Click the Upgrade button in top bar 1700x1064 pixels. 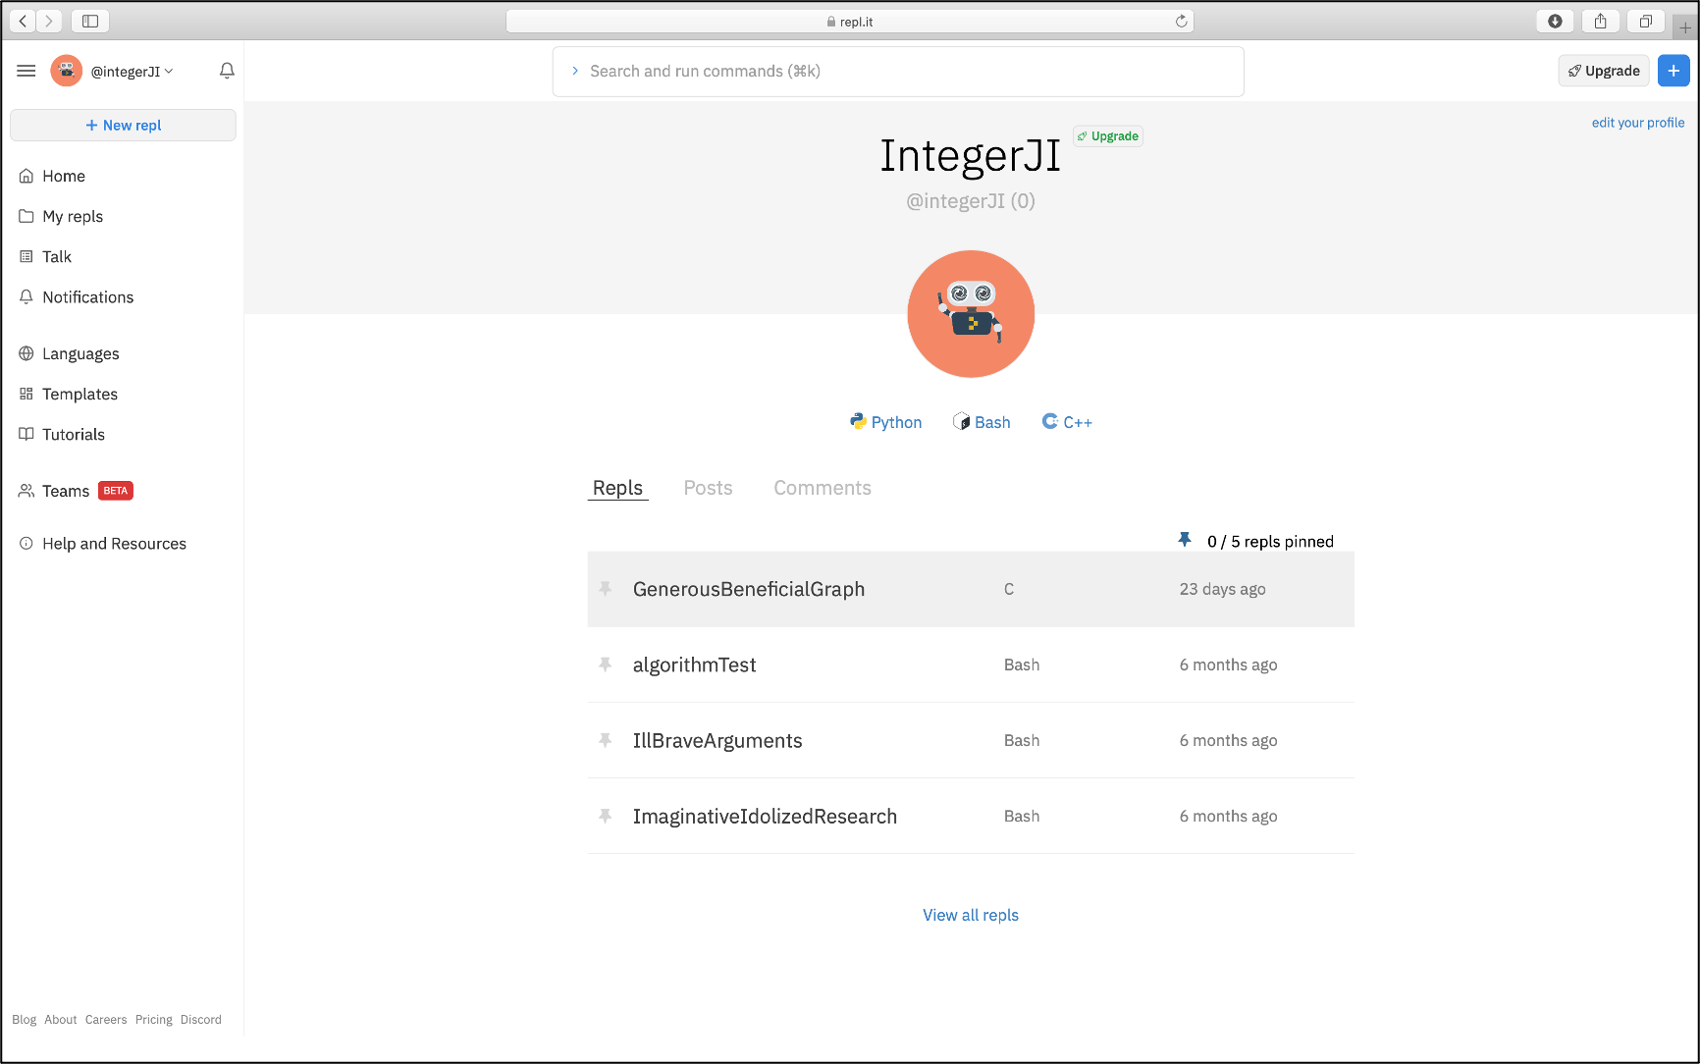click(1604, 71)
